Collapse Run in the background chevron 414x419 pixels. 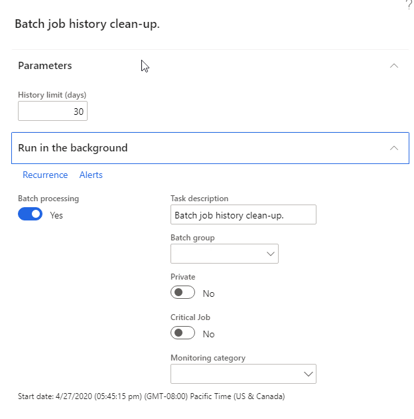click(393, 148)
